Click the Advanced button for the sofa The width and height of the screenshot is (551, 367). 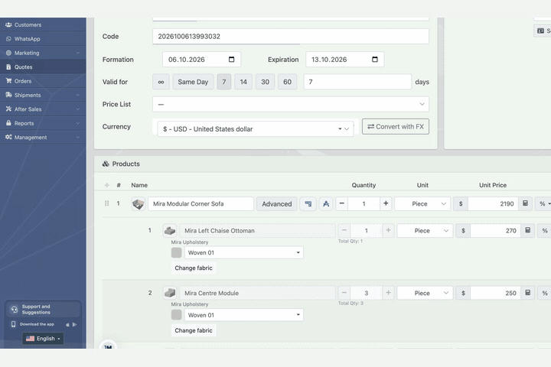click(x=276, y=203)
